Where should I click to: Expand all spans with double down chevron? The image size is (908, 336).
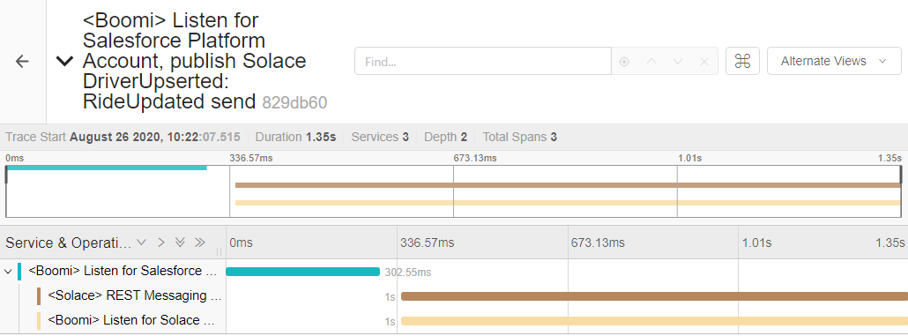click(180, 243)
